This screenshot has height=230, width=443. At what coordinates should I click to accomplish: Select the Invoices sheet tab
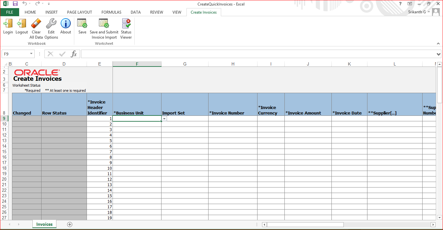(44, 224)
